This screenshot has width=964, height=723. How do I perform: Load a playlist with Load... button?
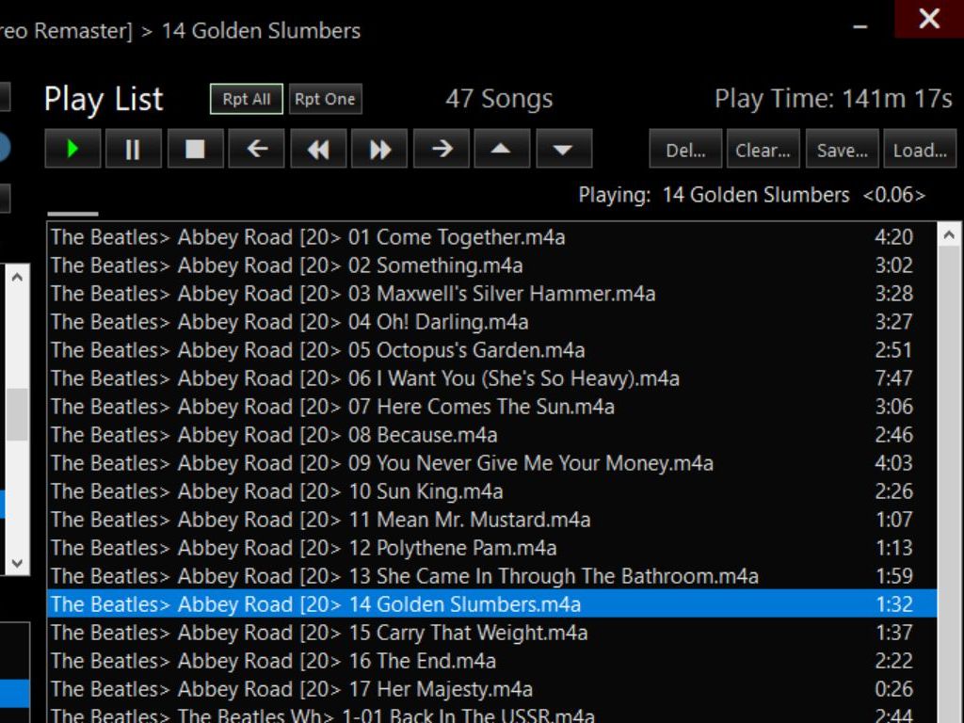point(920,150)
